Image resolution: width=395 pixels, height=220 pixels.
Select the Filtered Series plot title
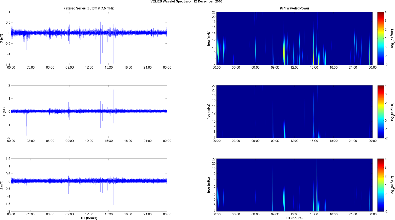click(x=89, y=8)
